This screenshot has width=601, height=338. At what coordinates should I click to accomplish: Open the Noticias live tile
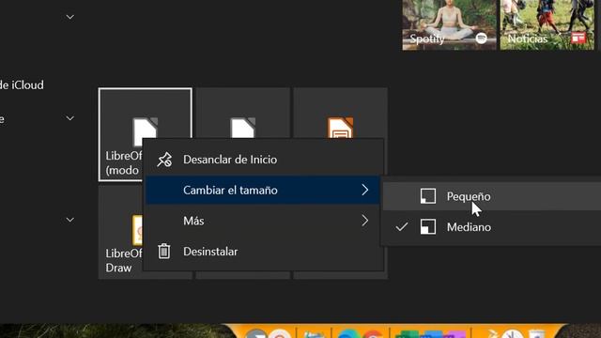point(547,25)
